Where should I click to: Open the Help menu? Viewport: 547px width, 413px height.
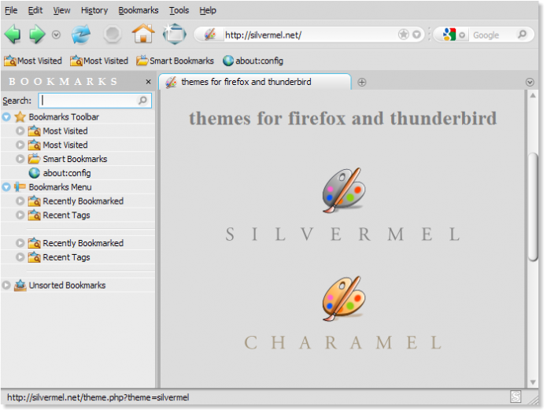click(x=208, y=10)
